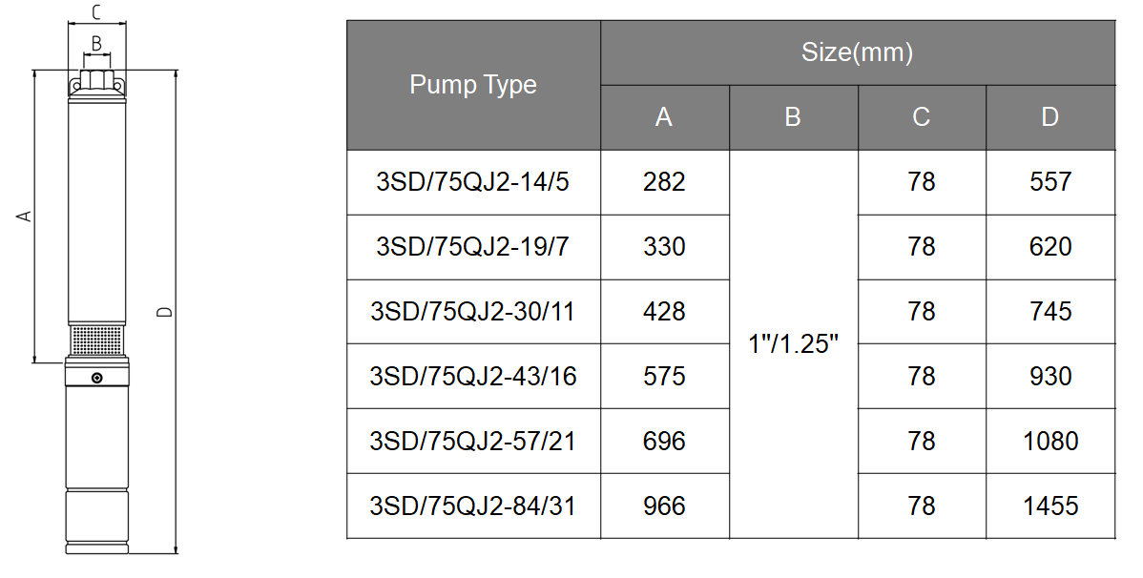Click the Pump Type header cell
Image resolution: width=1143 pixels, height=578 pixels.
[x=473, y=85]
